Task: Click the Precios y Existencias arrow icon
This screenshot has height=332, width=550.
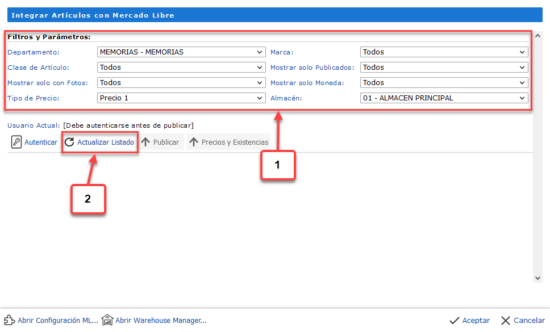Action: (x=194, y=142)
